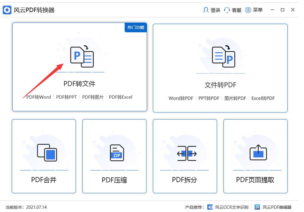The width and height of the screenshot is (304, 212).
Task: Open 风云PDF编辑器 product link
Action: coord(273,207)
